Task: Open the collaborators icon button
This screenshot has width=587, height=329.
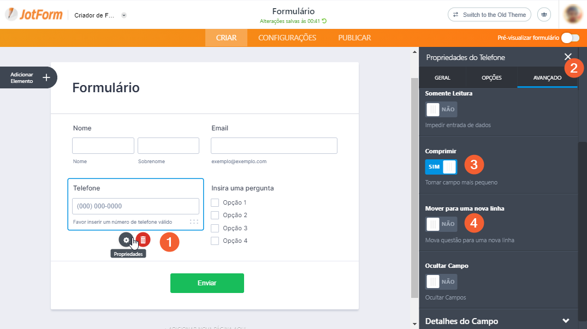Action: pos(544,15)
